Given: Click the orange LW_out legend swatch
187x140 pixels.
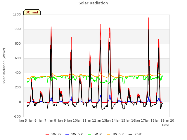Looking at the screenshot, I should 108,135.
